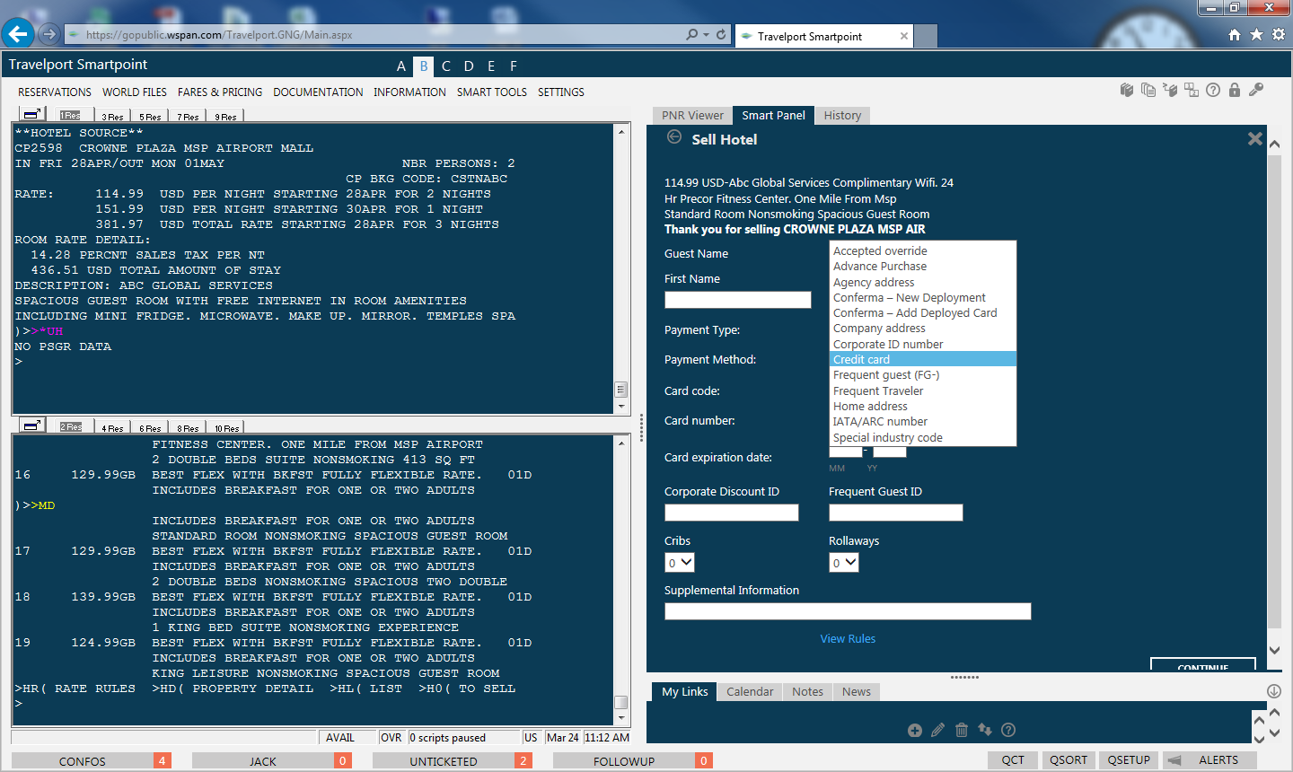Click the megaphone icon on the Alerts button
The image size is (1293, 772).
click(x=1174, y=760)
